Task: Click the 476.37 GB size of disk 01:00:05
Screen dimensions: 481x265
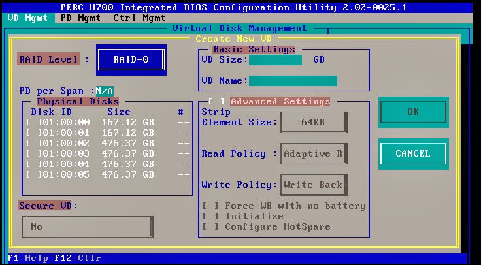Action: 128,175
